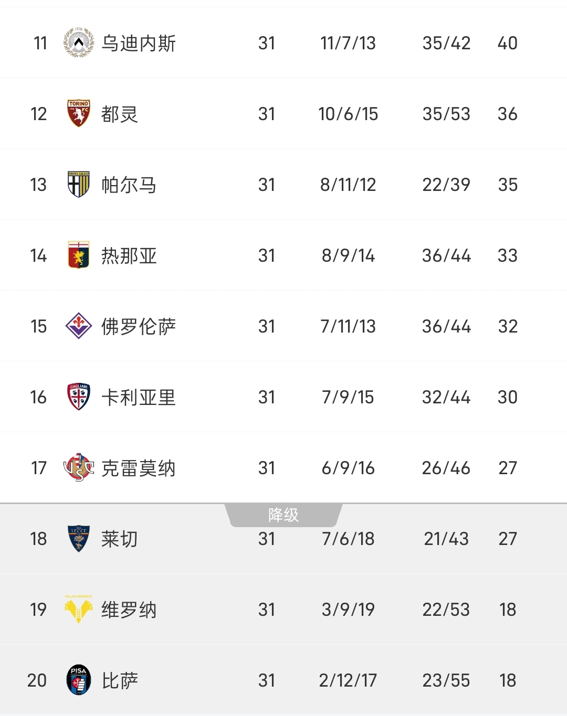Click the 降级 relegation zone label
This screenshot has height=716, width=567.
tap(283, 515)
